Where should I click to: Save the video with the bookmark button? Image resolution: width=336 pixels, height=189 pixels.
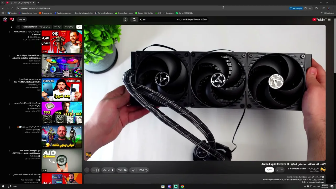click(96, 170)
